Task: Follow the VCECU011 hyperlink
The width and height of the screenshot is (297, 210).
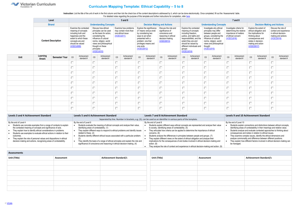Action: coord(120,36)
